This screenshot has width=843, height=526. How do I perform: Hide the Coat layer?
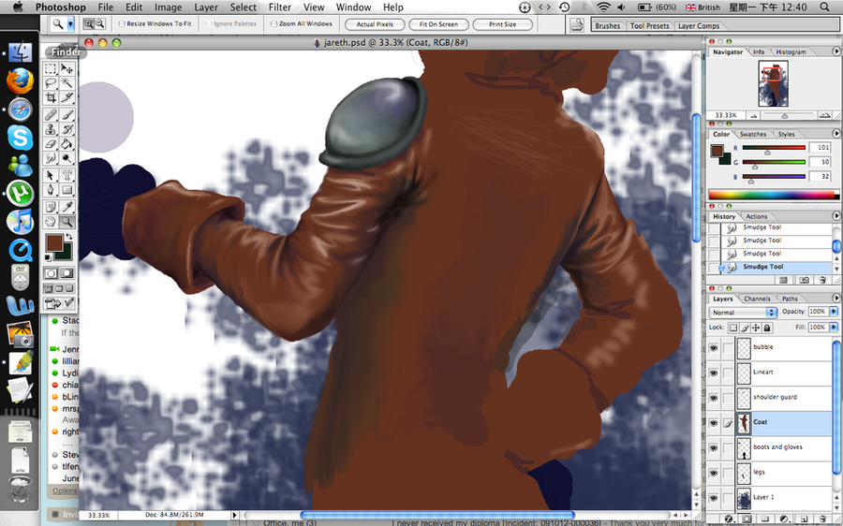pos(714,423)
